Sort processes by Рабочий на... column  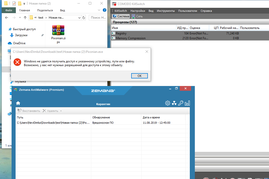[229, 28]
